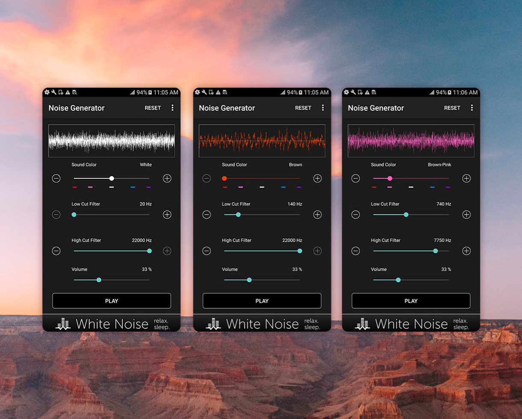This screenshot has height=419, width=522.
Task: Tap High Cut Filter plus on pink-waveform screen
Action: pos(466,251)
